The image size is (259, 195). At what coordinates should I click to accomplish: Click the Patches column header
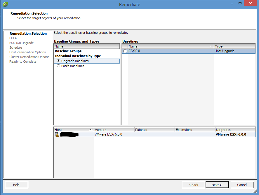pos(154,130)
